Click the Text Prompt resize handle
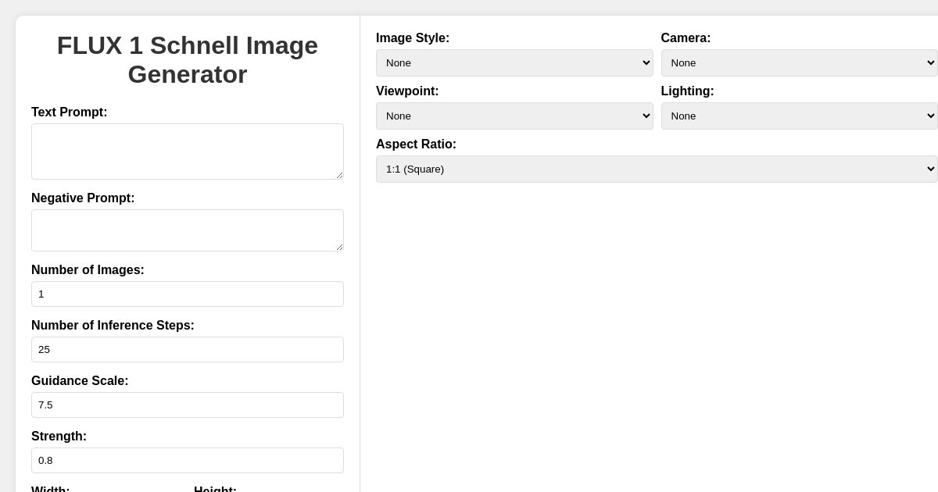Screen dimensions: 938x492 click(341, 177)
